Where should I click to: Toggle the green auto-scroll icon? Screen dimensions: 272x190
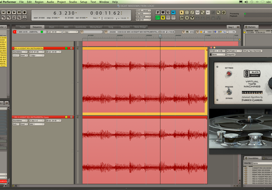click(x=157, y=18)
